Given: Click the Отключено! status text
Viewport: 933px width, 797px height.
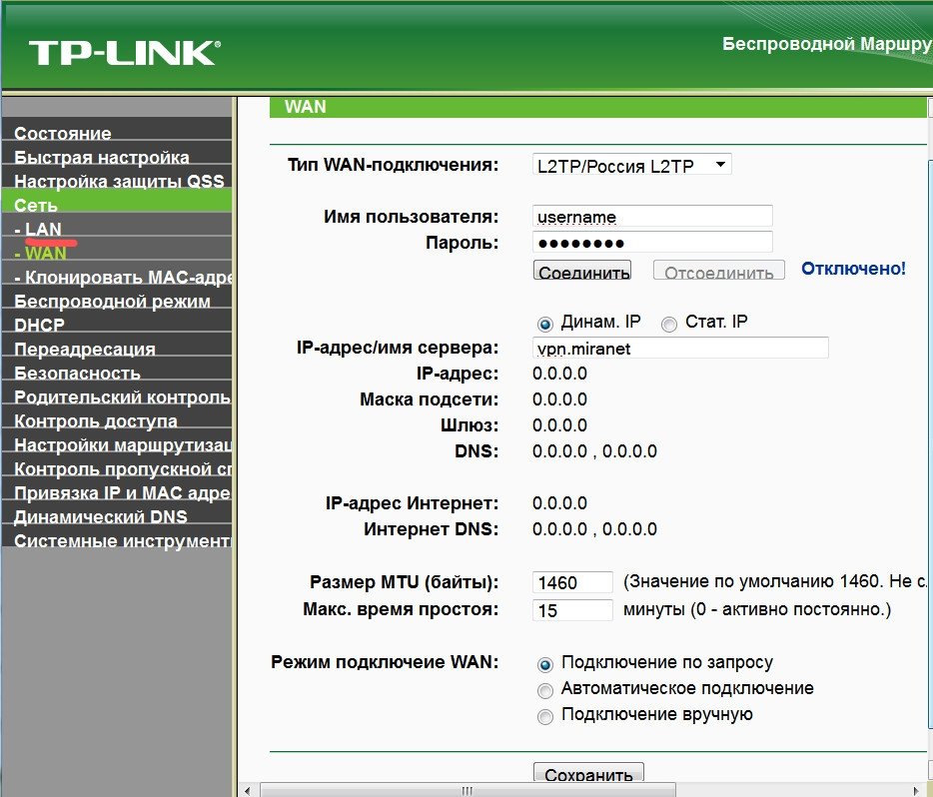Looking at the screenshot, I should click(853, 269).
